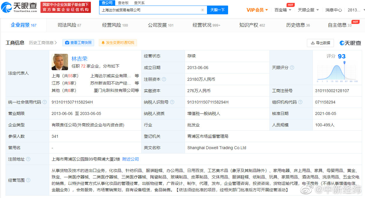Click the 天眼一下 search button
Screen dimensions: 365x198
(218, 10)
